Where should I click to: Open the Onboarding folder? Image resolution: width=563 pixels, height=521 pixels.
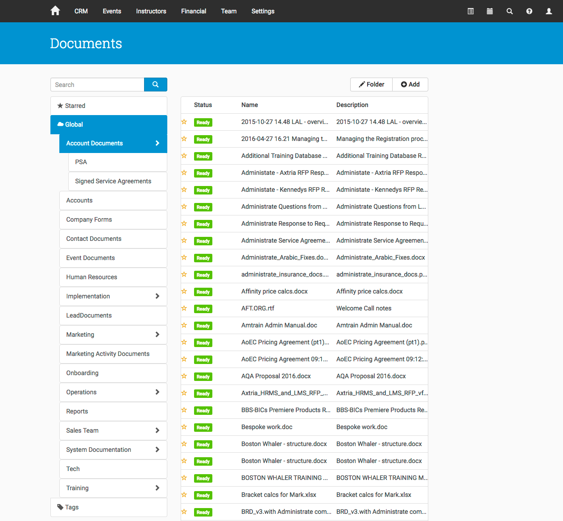(113, 373)
